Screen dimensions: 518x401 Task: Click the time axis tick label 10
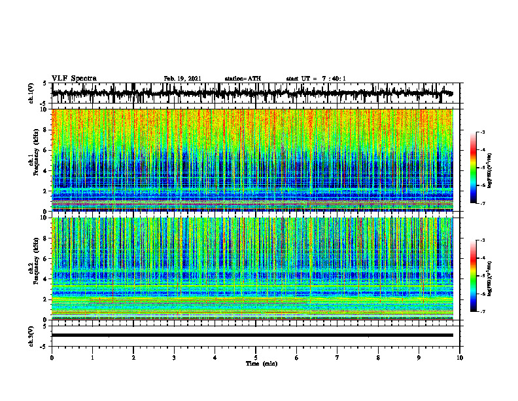click(x=460, y=358)
